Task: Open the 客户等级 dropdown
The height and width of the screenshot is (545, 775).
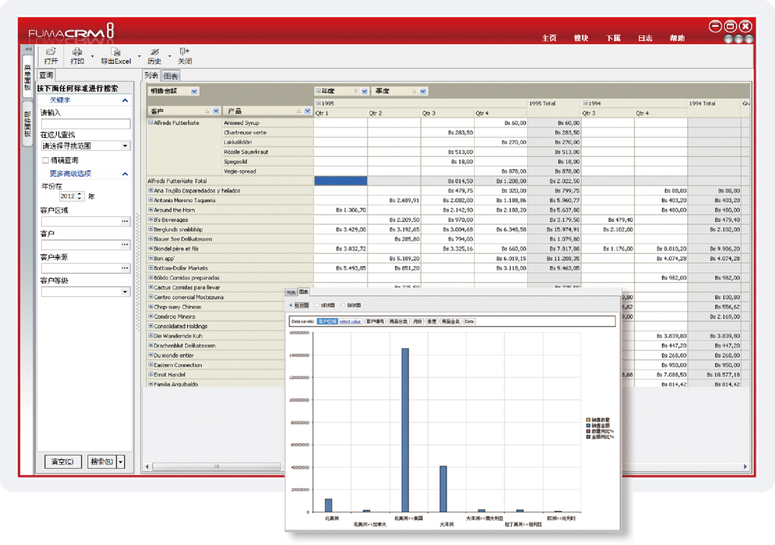Action: click(x=125, y=292)
